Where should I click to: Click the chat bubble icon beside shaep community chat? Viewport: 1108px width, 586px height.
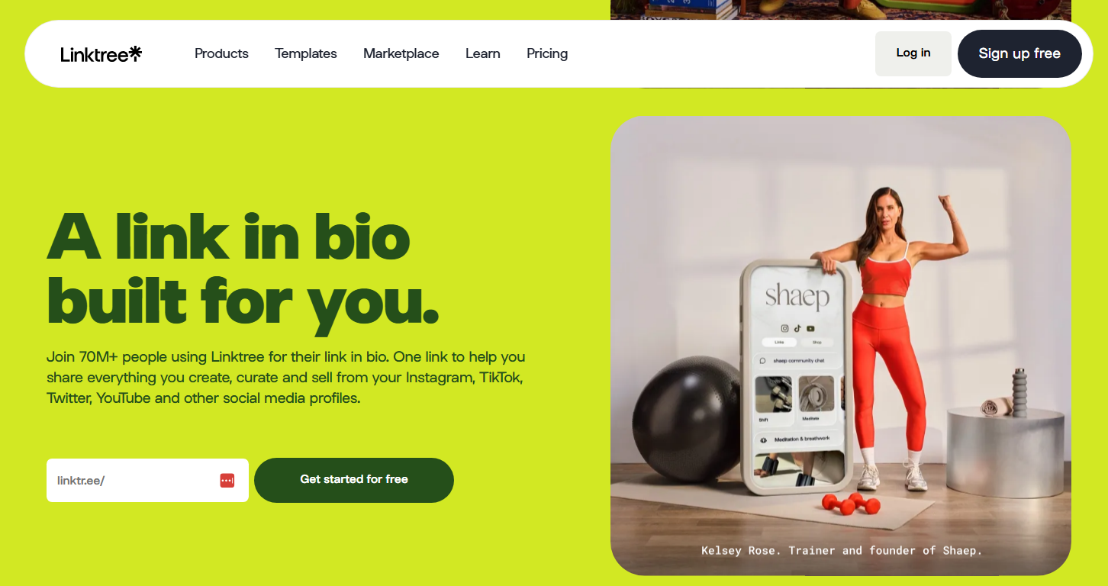coord(762,361)
